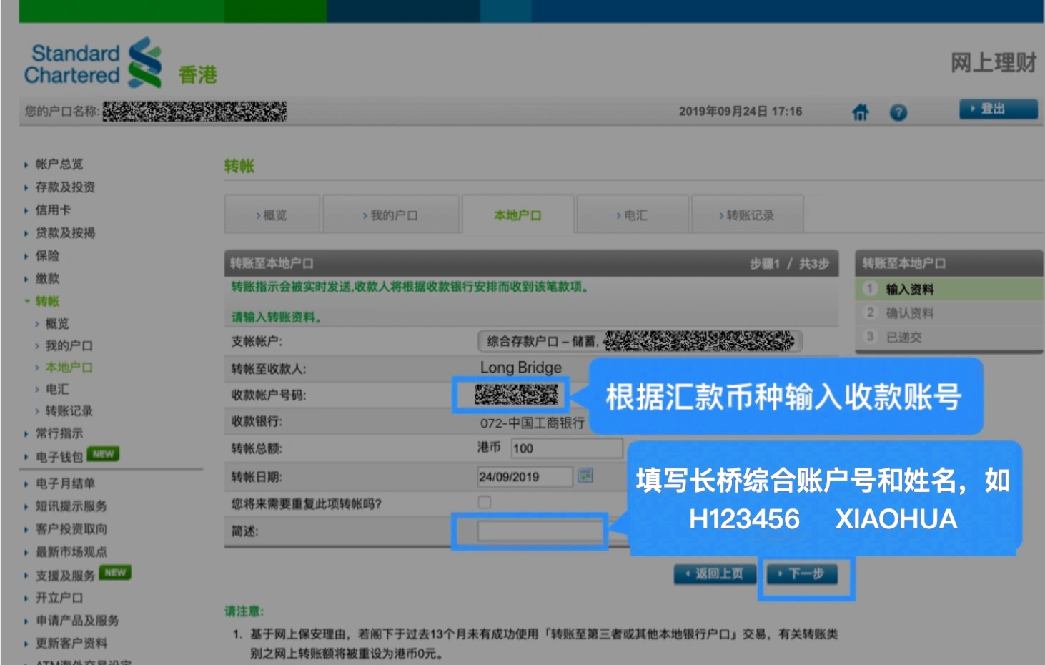Viewport: 1045px width, 665px height.
Task: Open the help question mark icon
Action: point(898,112)
